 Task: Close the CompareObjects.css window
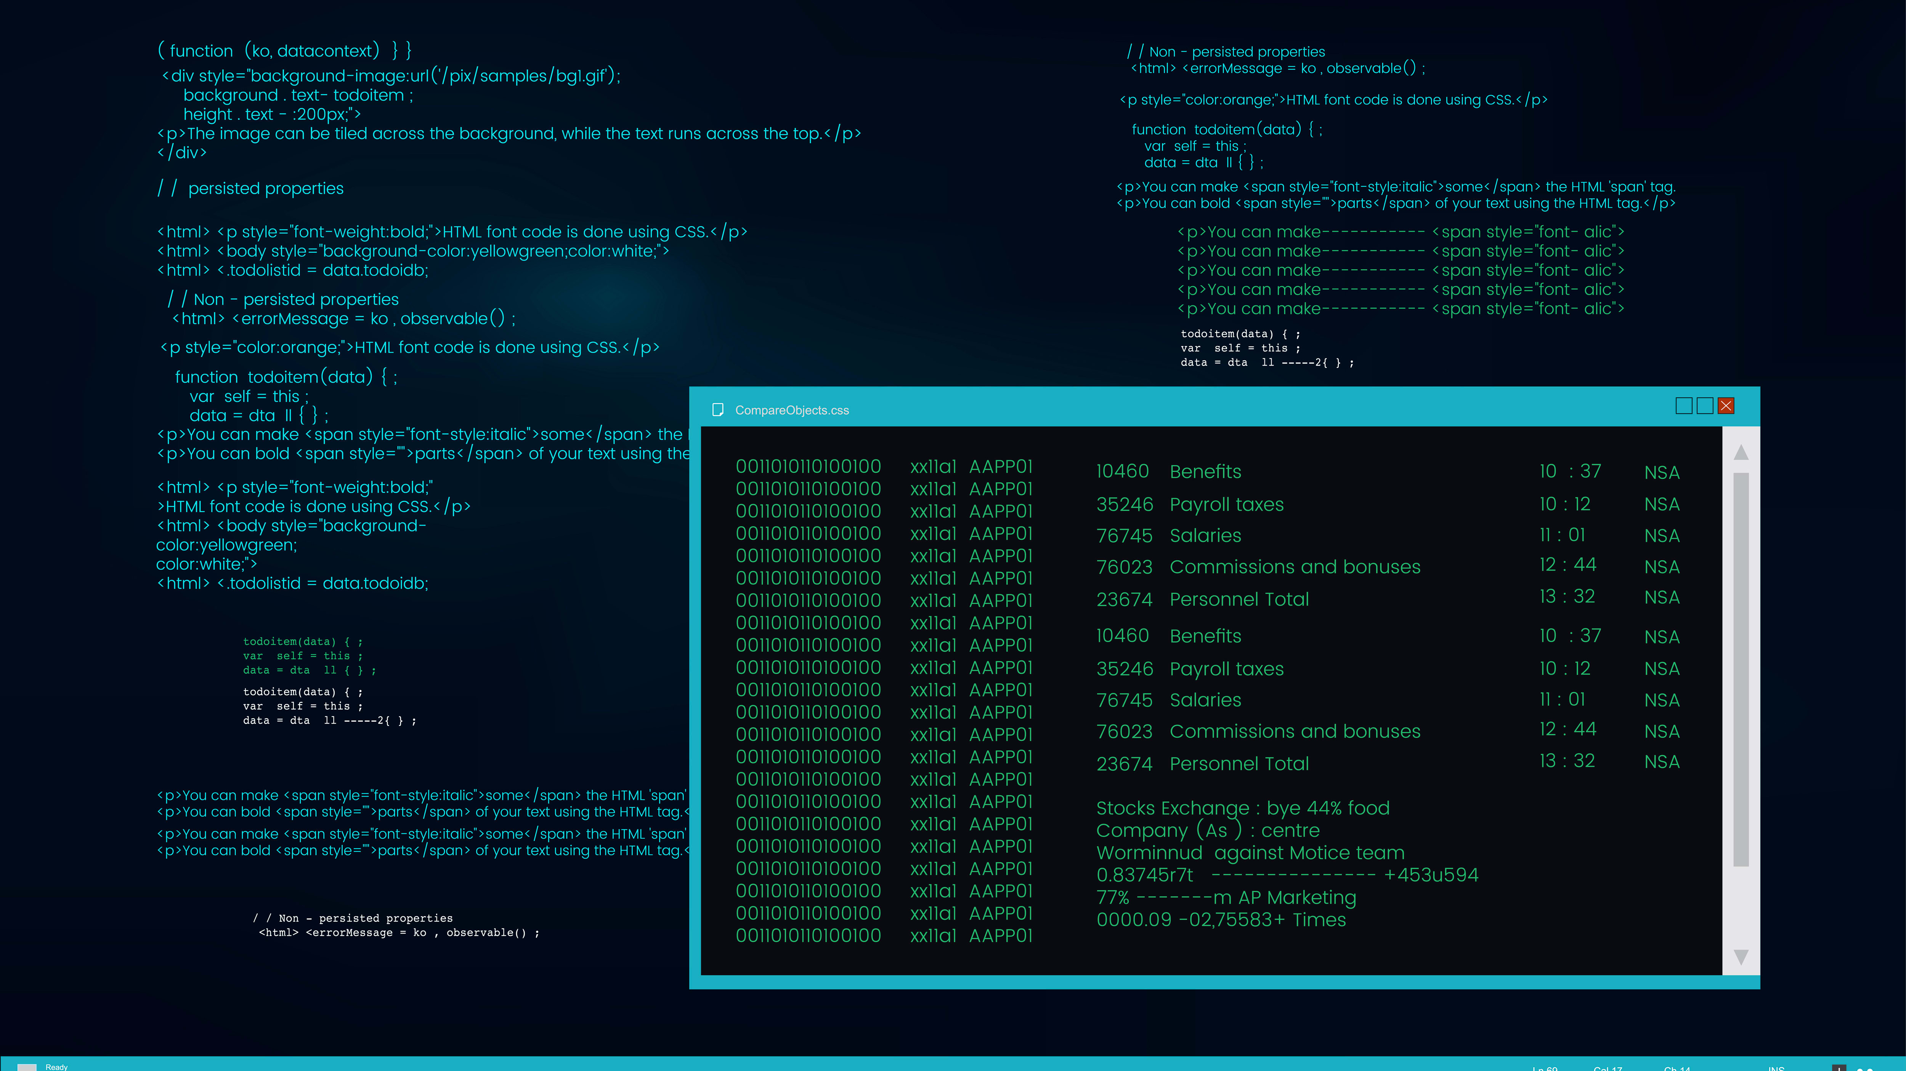[1725, 406]
